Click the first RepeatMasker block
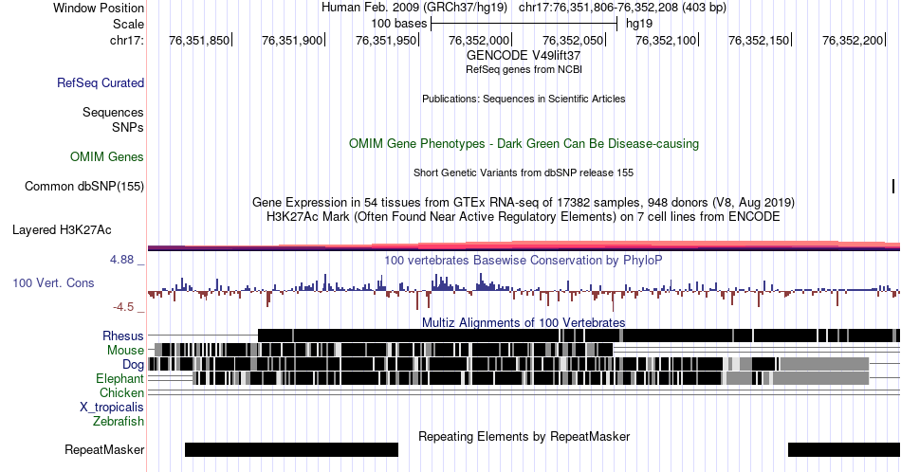The image size is (901, 472). point(291,449)
